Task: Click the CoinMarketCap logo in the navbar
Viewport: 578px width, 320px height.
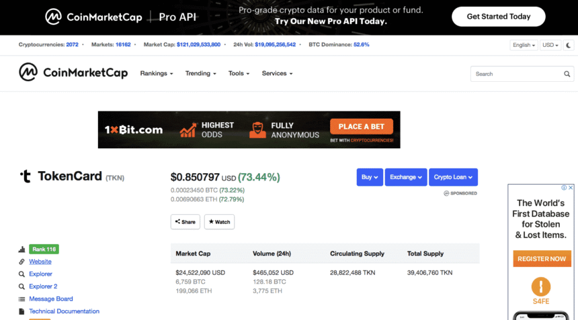Action: (x=73, y=72)
